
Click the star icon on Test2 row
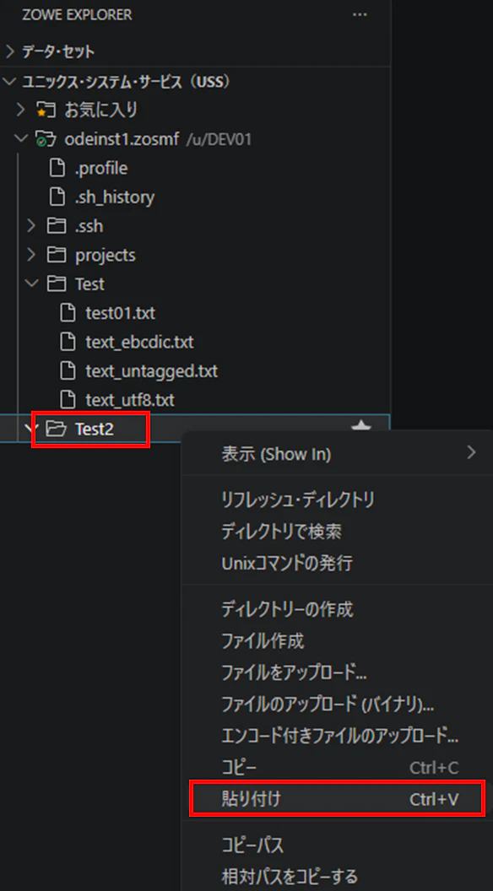pyautogui.click(x=361, y=427)
